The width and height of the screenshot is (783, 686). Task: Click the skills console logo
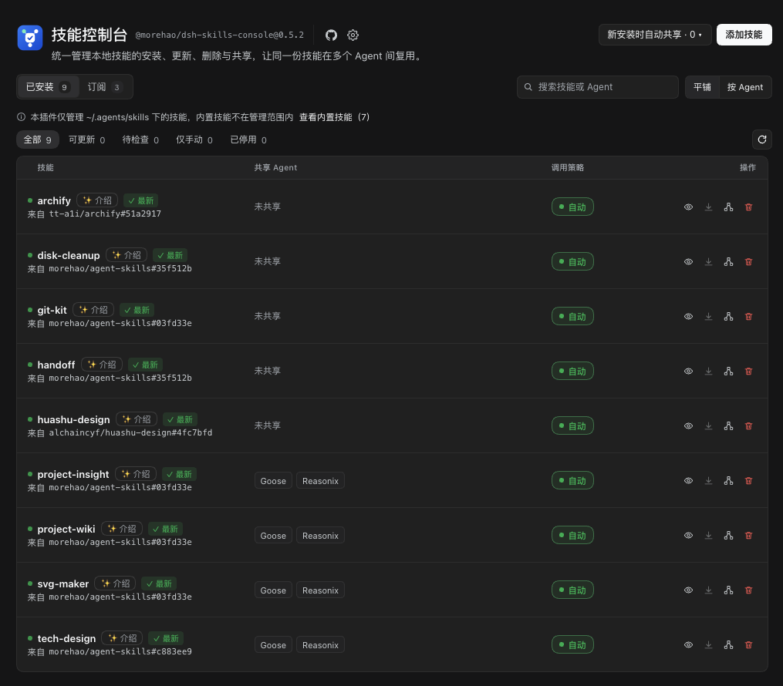pyautogui.click(x=30, y=38)
